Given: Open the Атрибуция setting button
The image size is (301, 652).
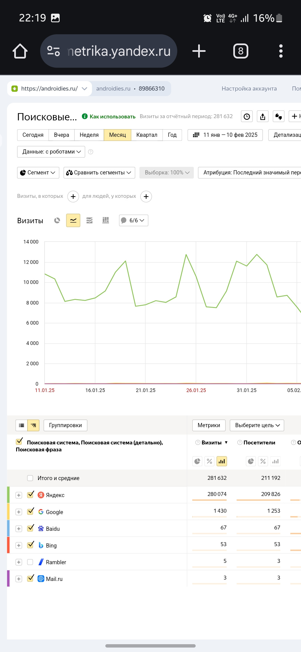Looking at the screenshot, I should [250, 173].
